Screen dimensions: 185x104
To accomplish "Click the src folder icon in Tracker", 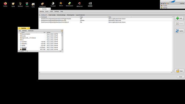I will [x=21, y=40].
